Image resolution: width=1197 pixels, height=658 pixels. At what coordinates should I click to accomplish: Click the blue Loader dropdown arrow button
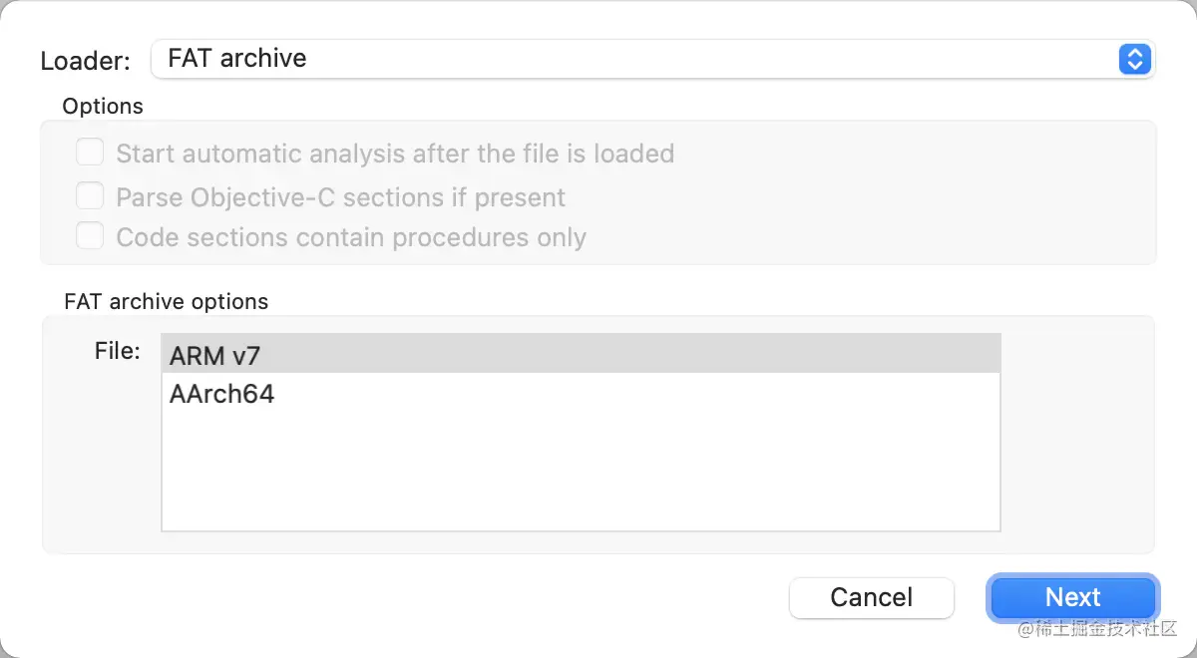1134,59
